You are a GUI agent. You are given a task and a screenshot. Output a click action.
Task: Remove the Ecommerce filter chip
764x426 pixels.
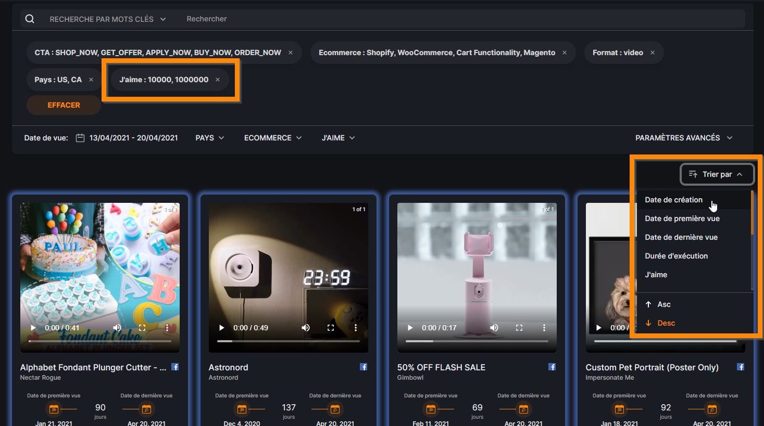tap(565, 53)
